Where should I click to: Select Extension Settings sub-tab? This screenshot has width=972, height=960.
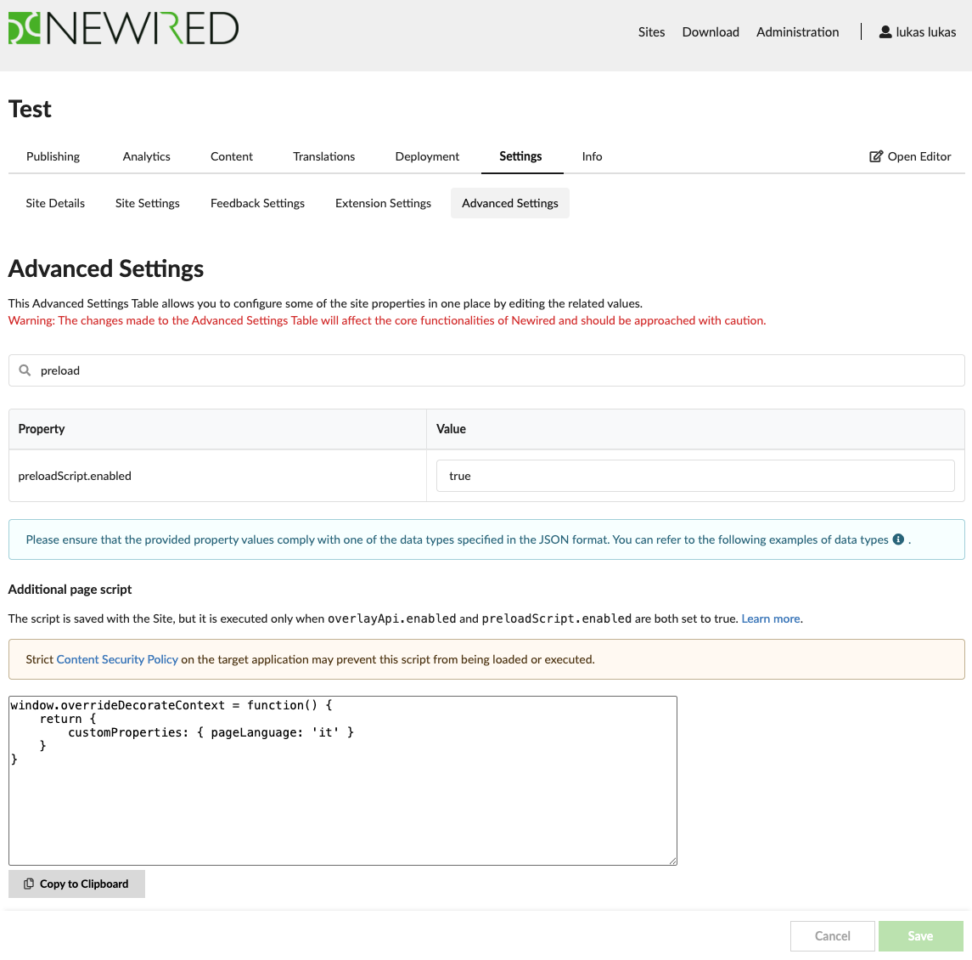383,203
